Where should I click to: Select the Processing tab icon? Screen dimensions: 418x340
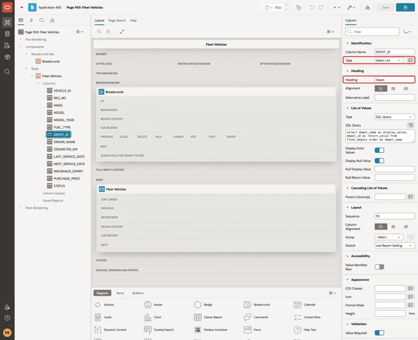click(42, 20)
